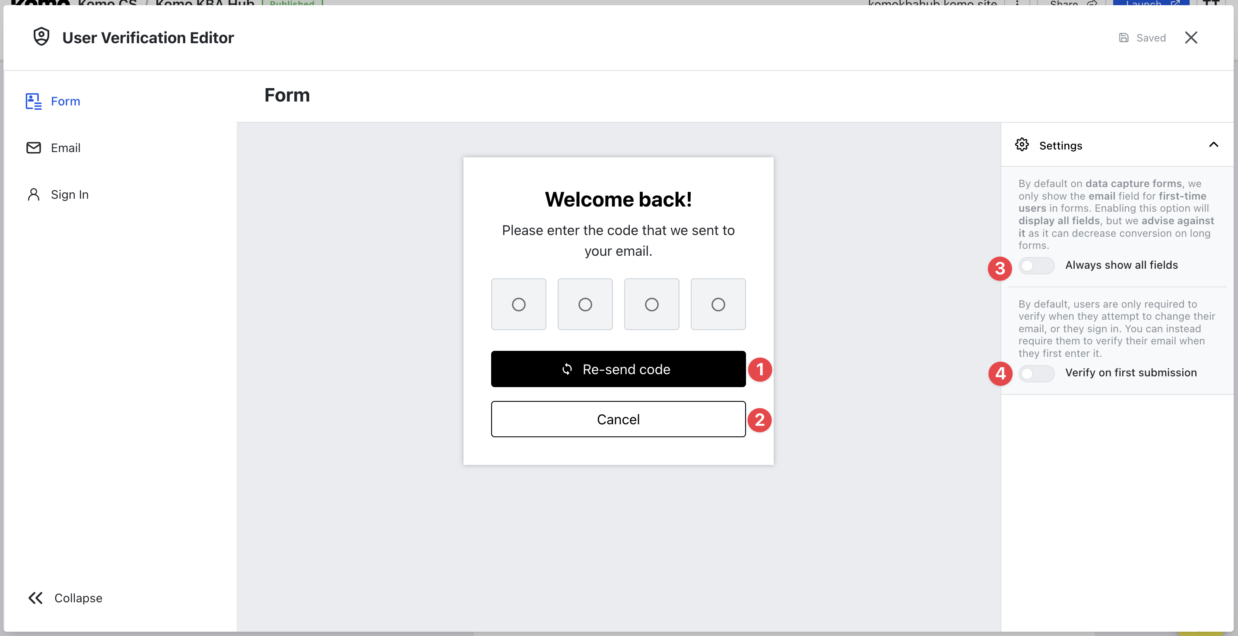The image size is (1238, 636).
Task: Click the Email envelope icon
Action: [34, 148]
